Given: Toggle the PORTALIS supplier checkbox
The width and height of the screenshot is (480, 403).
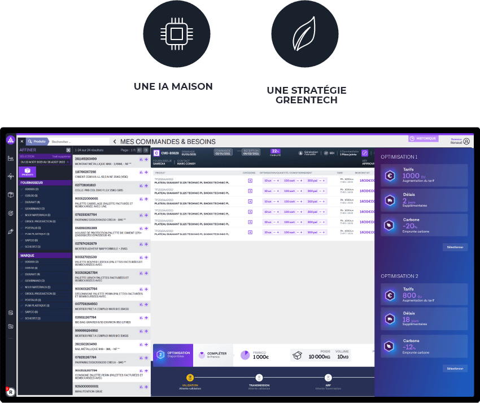Looking at the screenshot, I should (22, 227).
